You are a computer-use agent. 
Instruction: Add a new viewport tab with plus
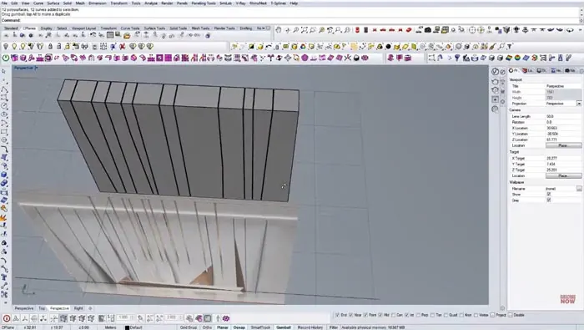(x=90, y=308)
